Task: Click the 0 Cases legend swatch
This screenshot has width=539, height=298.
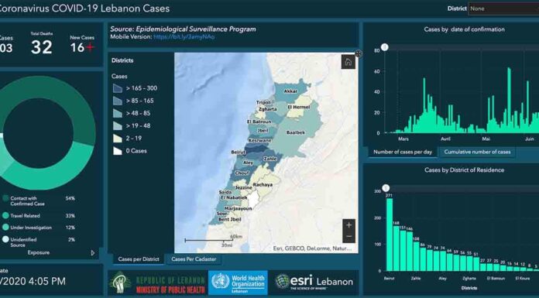Action: pos(118,151)
